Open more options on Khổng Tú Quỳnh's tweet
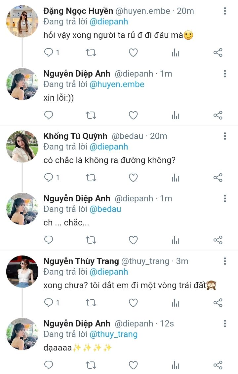 pos(225,136)
